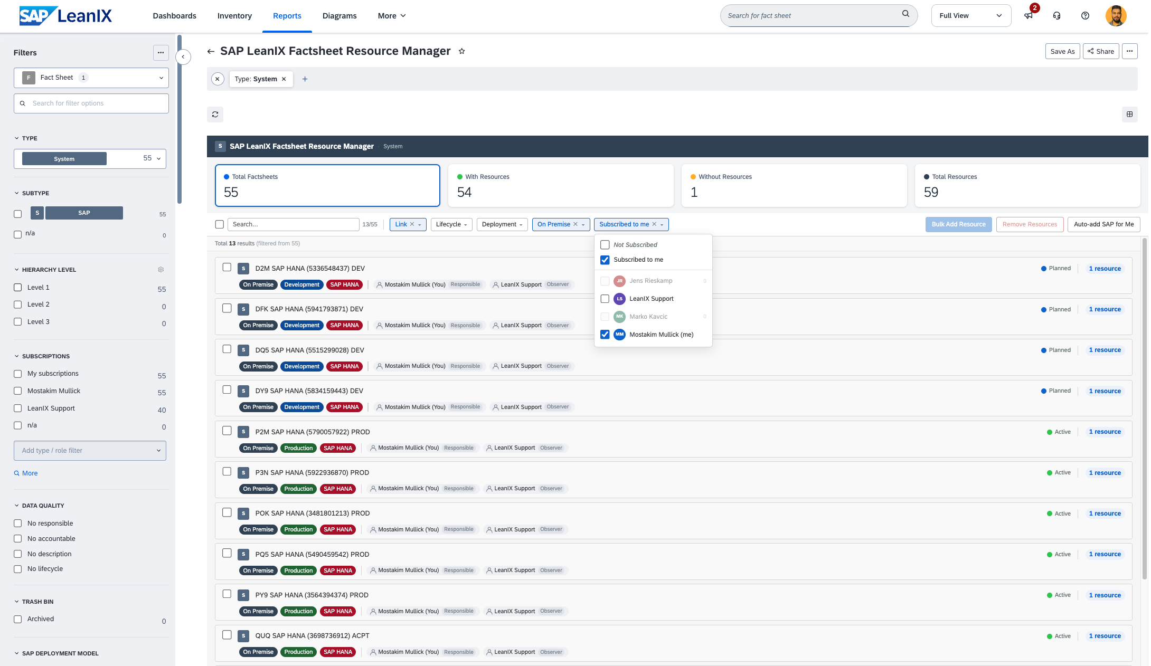The image size is (1151, 666).
Task: Uncheck Subscribed to me option
Action: coord(605,260)
